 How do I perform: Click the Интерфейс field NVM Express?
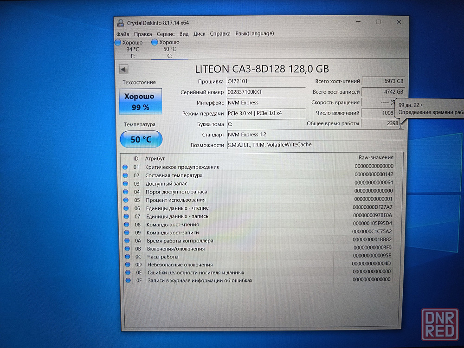pyautogui.click(x=266, y=103)
